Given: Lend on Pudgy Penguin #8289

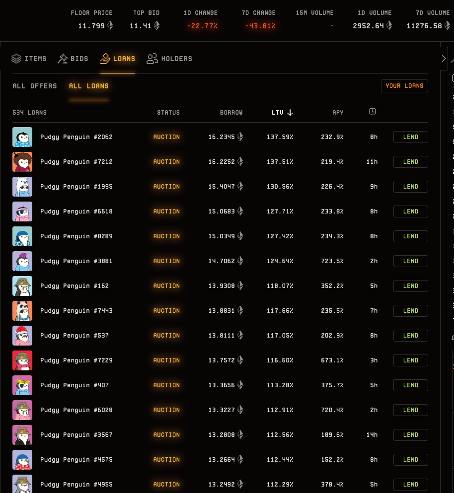Looking at the screenshot, I should [x=411, y=236].
